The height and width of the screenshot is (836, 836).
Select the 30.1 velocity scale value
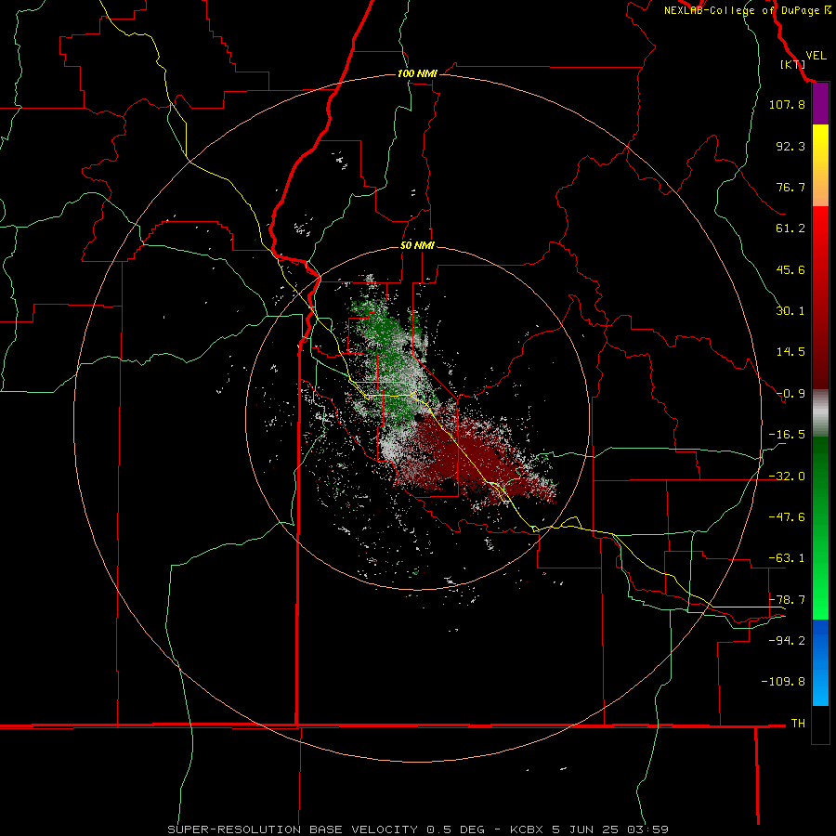[790, 311]
